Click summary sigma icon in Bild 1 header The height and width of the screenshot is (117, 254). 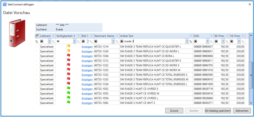click(91, 36)
